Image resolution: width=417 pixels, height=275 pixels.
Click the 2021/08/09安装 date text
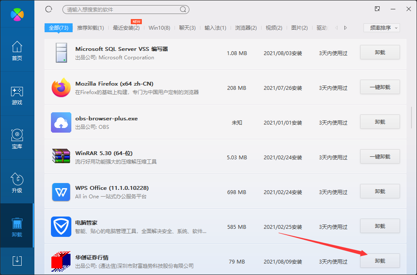[283, 262]
